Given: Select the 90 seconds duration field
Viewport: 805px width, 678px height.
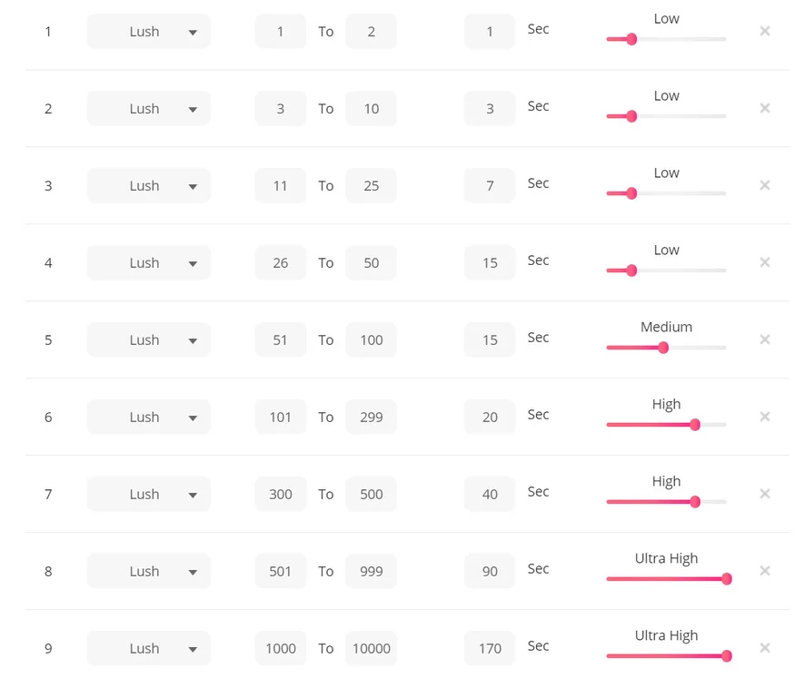Looking at the screenshot, I should pos(490,572).
